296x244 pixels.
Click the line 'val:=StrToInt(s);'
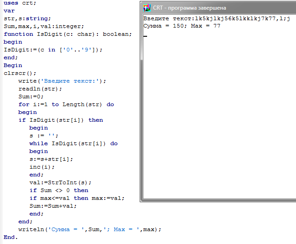[60, 183]
